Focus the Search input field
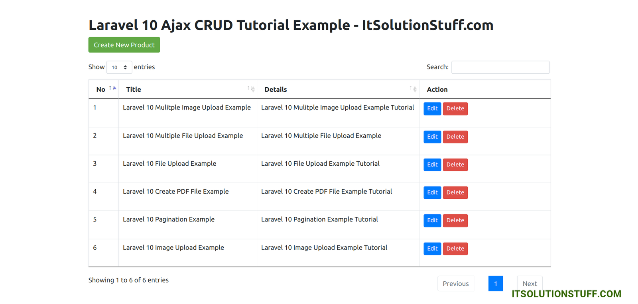The width and height of the screenshot is (638, 304). point(500,67)
